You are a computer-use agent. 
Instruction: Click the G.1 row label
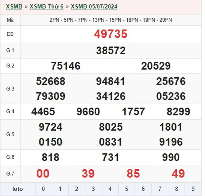coord(10,50)
